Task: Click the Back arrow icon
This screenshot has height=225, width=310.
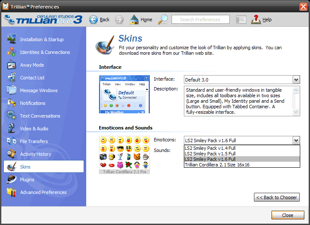Action: [x=93, y=20]
